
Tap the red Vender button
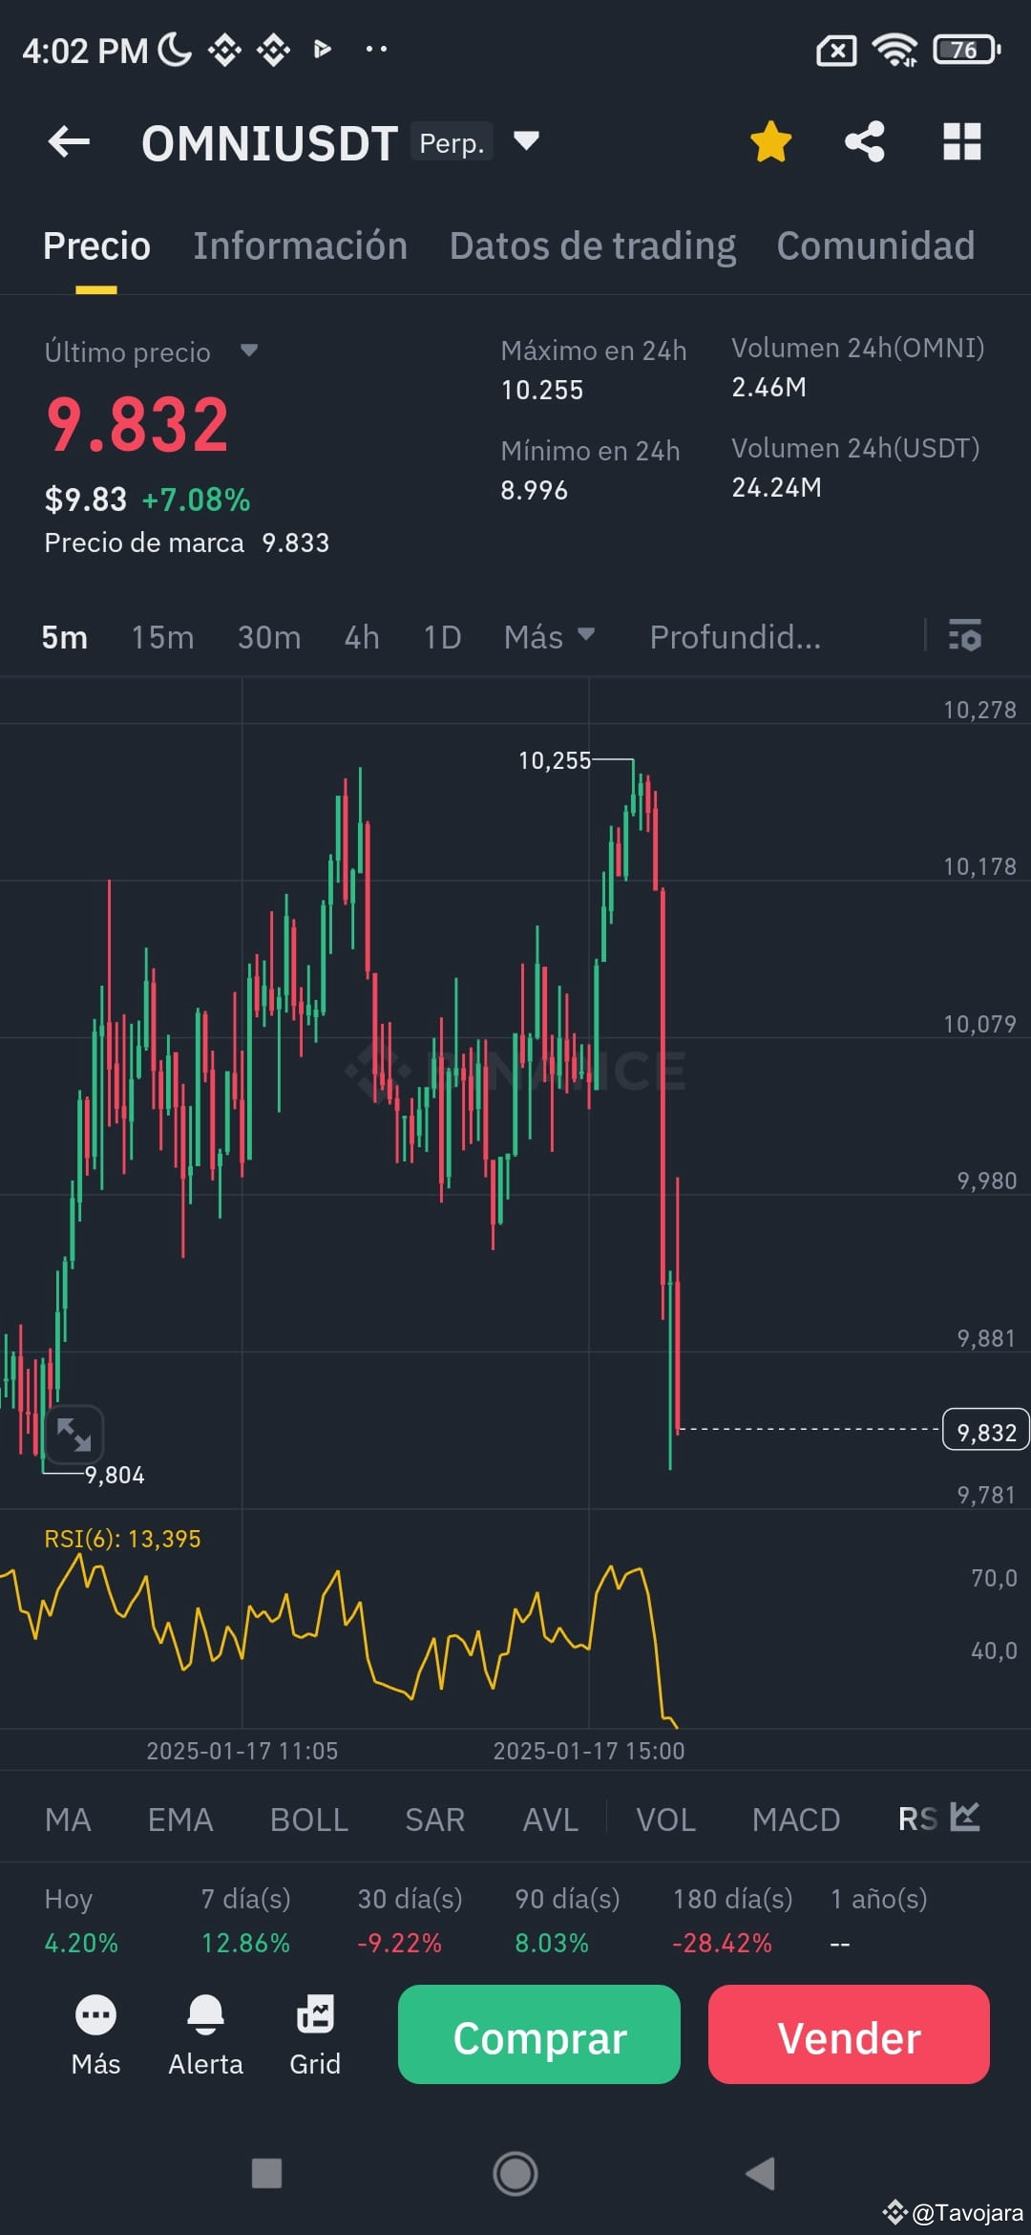pyautogui.click(x=849, y=2034)
